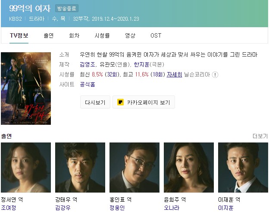The image size is (269, 212).
Task: Open the 시청률 tab
Action: pyautogui.click(x=102, y=35)
